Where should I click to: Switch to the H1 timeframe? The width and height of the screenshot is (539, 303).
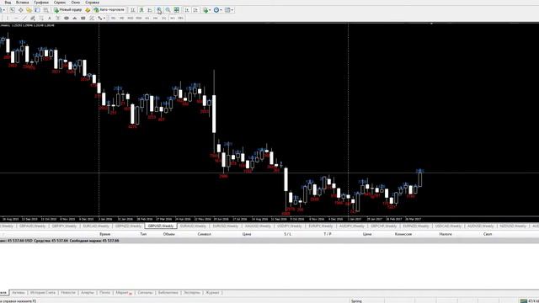[147, 18]
